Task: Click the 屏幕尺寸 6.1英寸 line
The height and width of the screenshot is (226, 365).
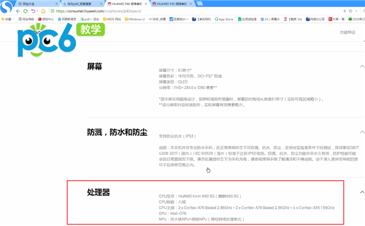Action: click(x=175, y=70)
